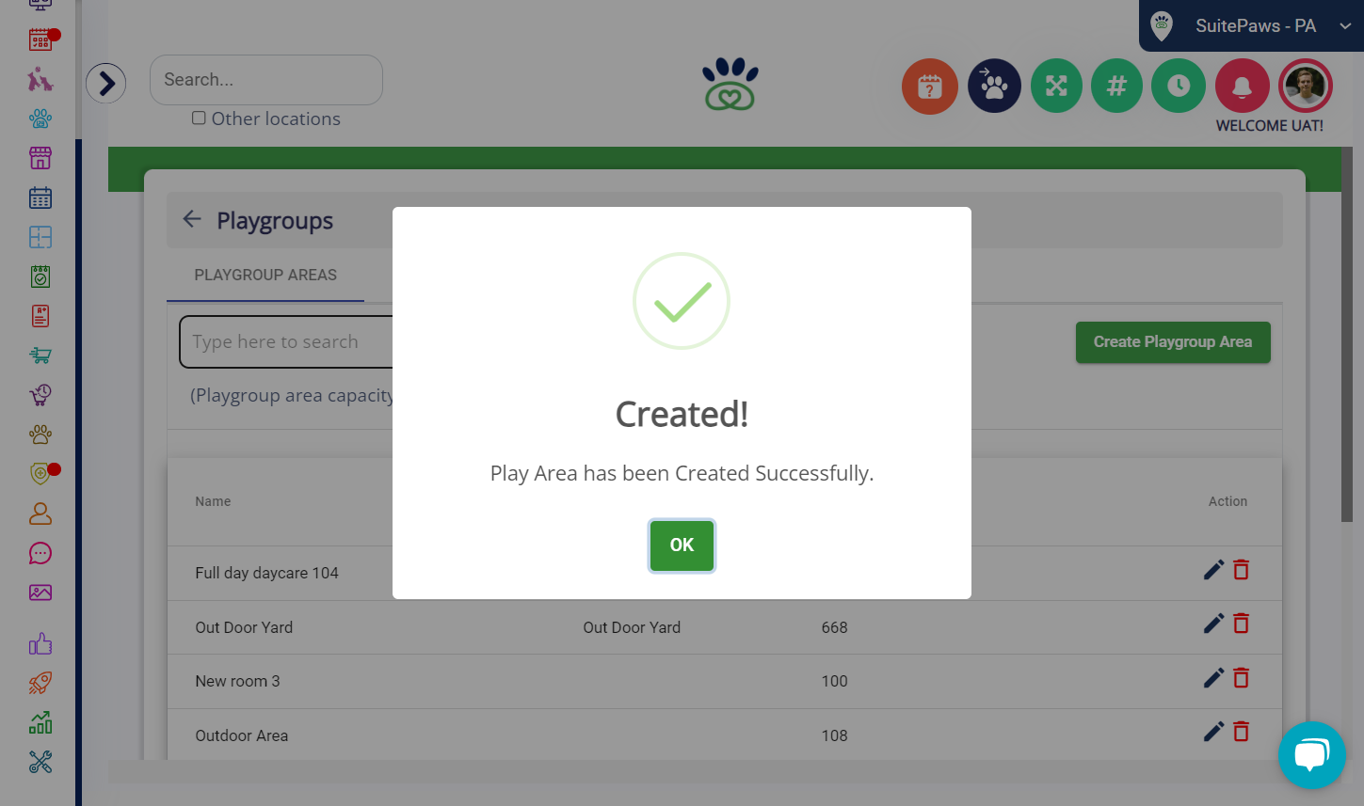Expand the sidebar with the chevron arrow

pos(106,84)
